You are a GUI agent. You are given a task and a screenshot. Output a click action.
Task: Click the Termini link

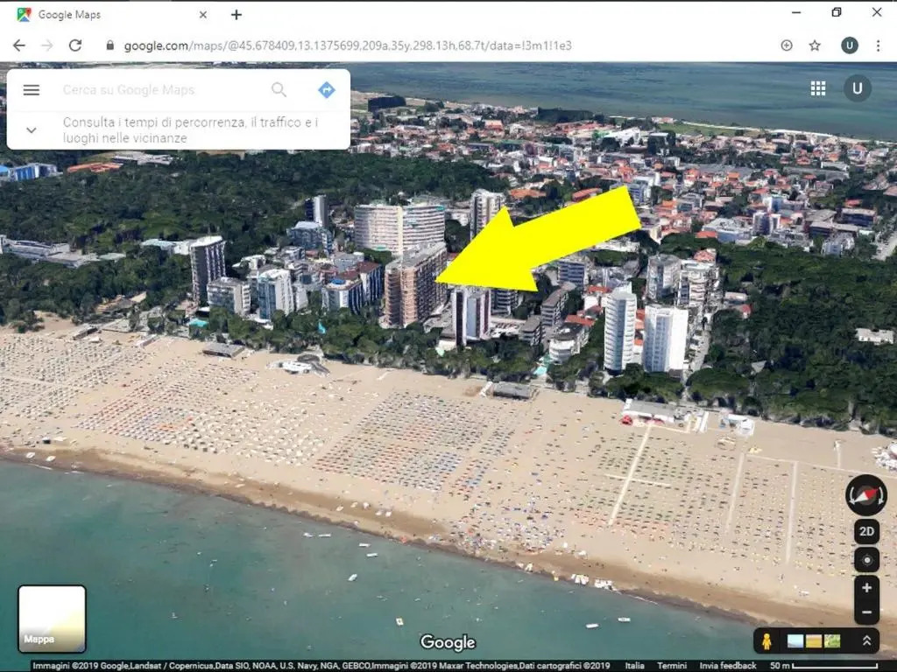(672, 666)
